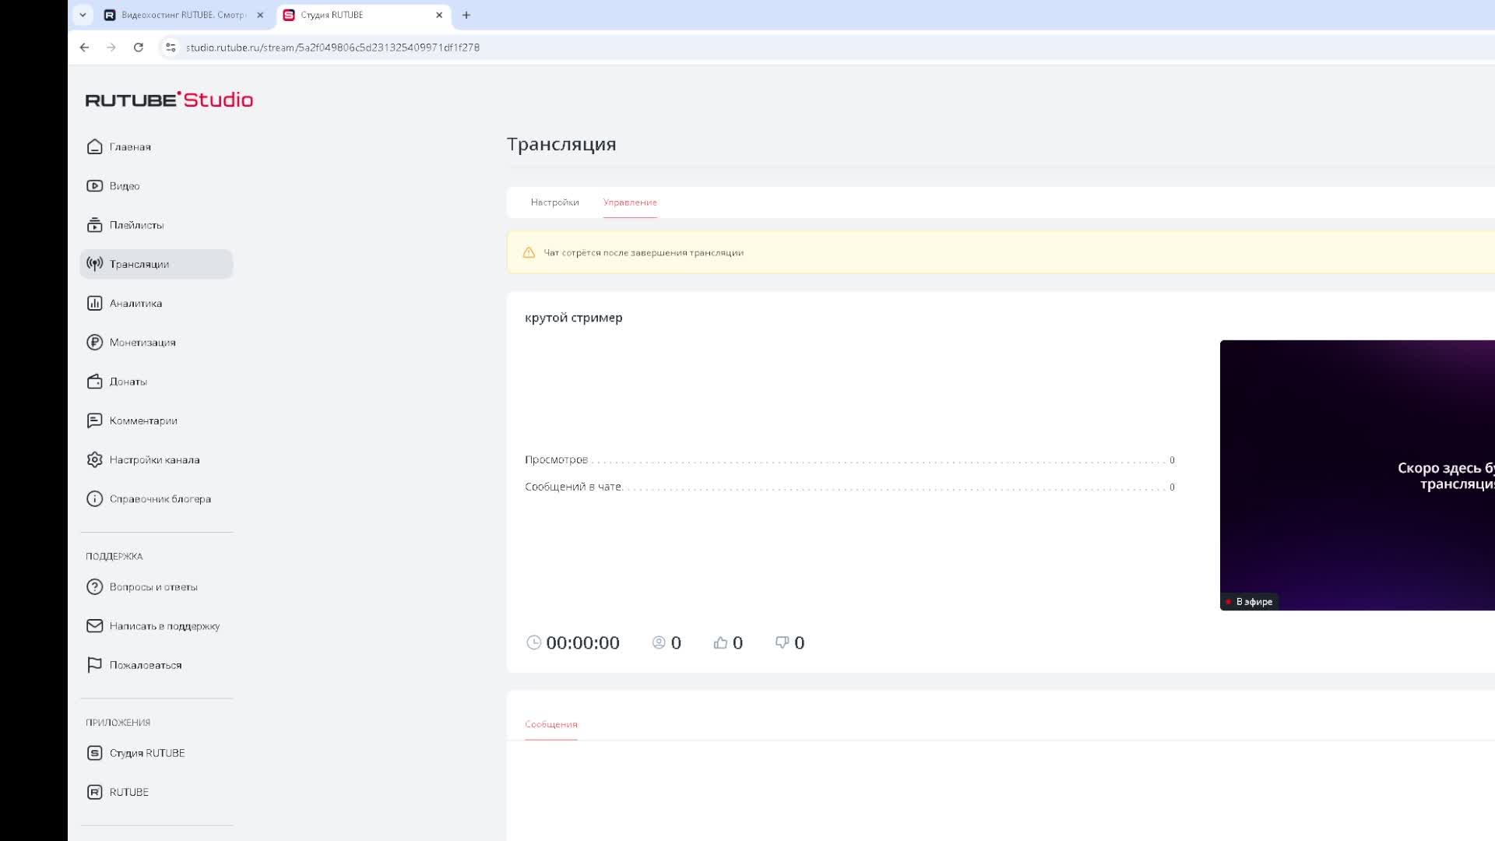The image size is (1495, 841).
Task: Click the Чат сотрётся notice text
Action: pyautogui.click(x=643, y=252)
